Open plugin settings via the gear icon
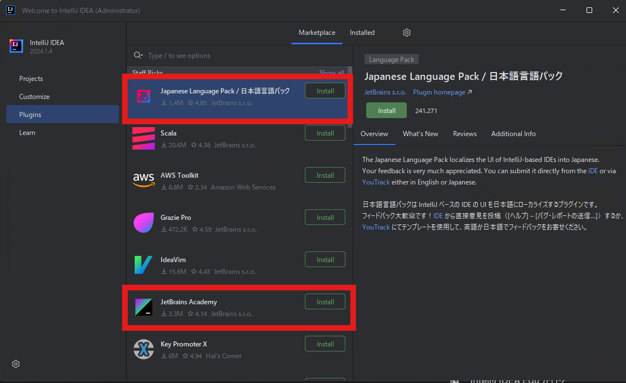Image resolution: width=626 pixels, height=383 pixels. point(407,33)
